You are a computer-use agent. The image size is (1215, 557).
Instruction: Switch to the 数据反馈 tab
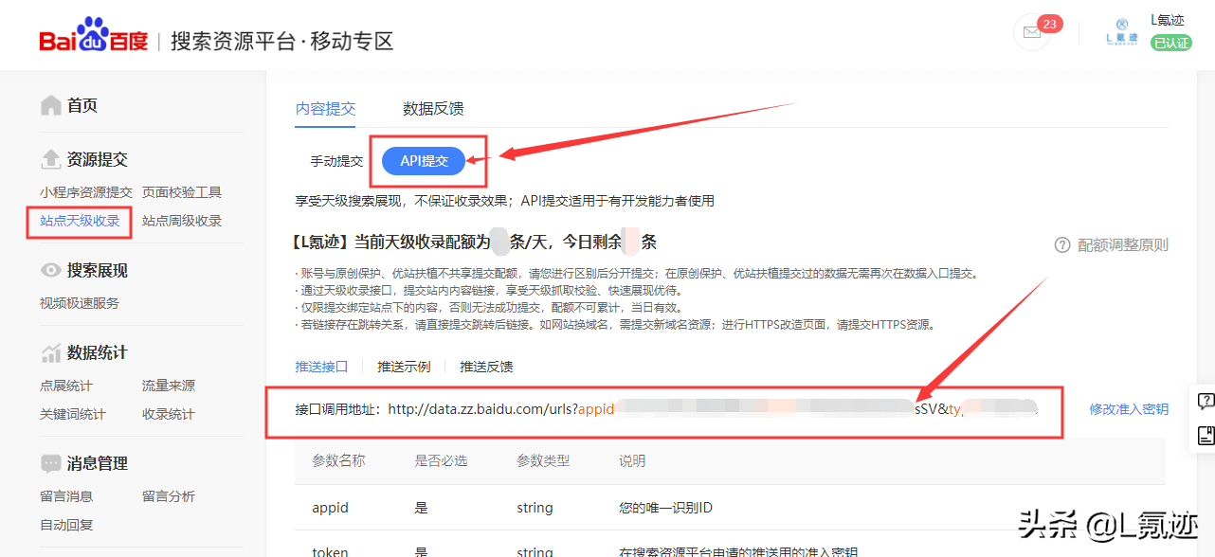(433, 109)
